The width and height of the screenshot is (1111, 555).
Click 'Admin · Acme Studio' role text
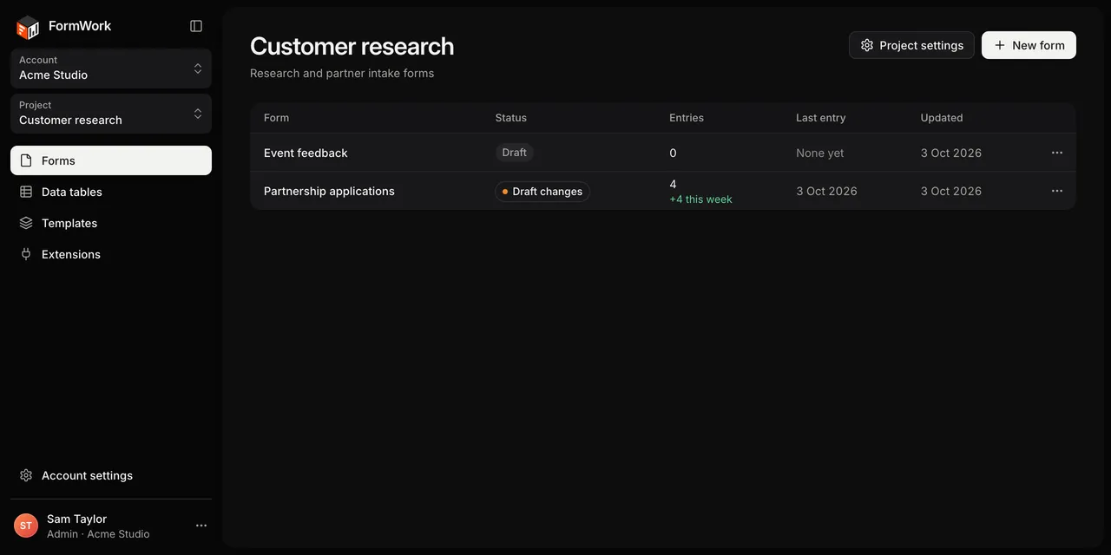pyautogui.click(x=98, y=534)
